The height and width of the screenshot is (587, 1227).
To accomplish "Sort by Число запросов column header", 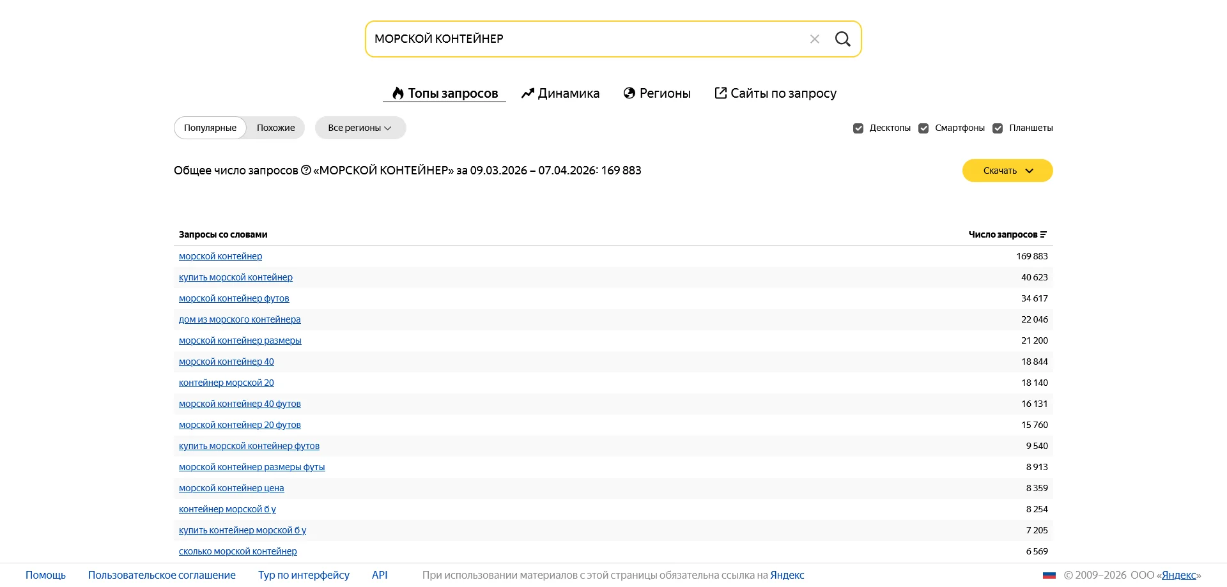I will click(1008, 234).
